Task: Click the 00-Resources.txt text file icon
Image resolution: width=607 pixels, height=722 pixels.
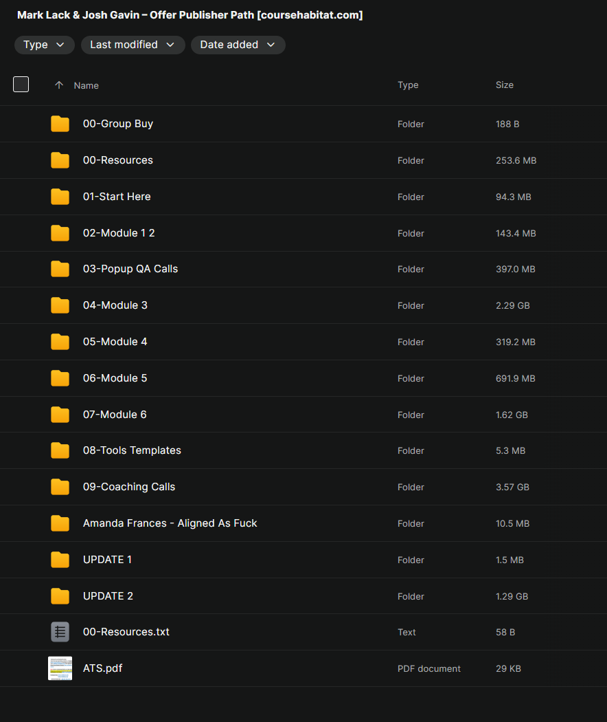Action: coord(60,632)
